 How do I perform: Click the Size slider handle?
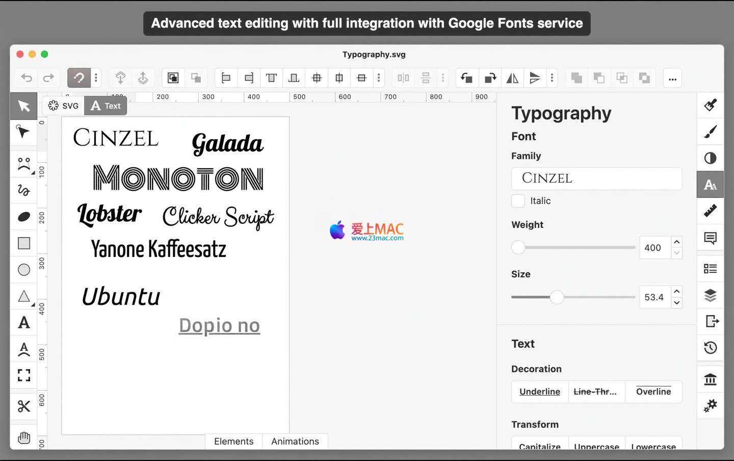coord(557,297)
